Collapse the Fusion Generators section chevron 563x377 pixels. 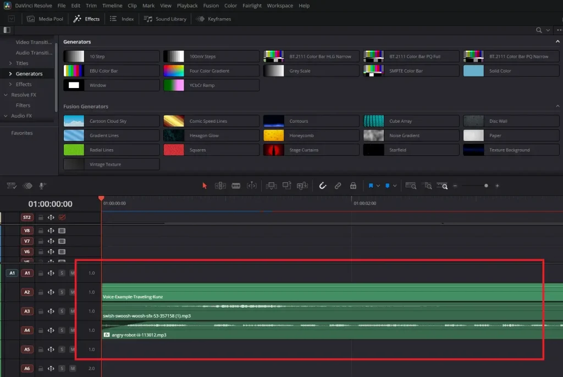[558, 106]
